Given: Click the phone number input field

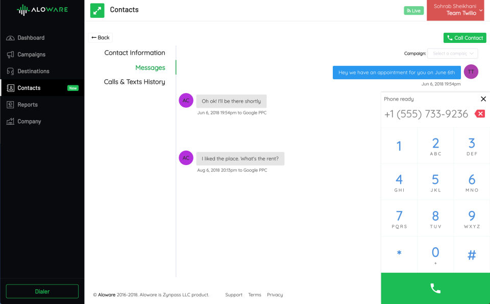Looking at the screenshot, I should 426,114.
